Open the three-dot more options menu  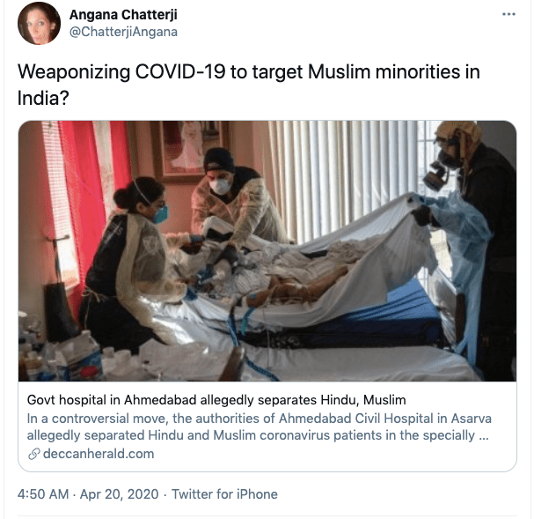pos(508,14)
